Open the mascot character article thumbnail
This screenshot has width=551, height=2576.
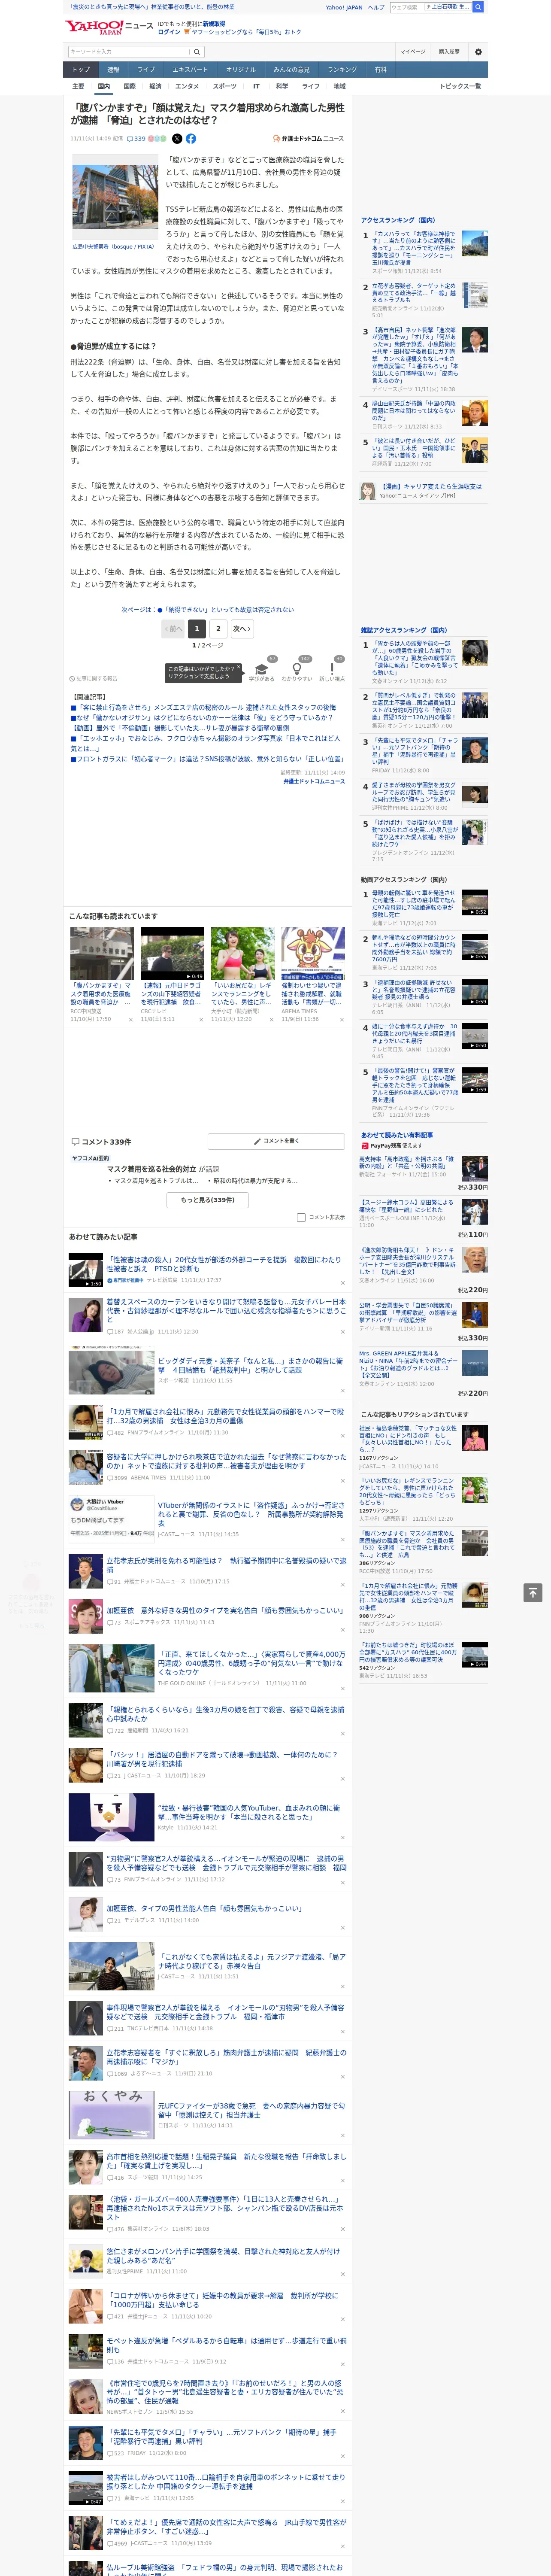[x=313, y=954]
